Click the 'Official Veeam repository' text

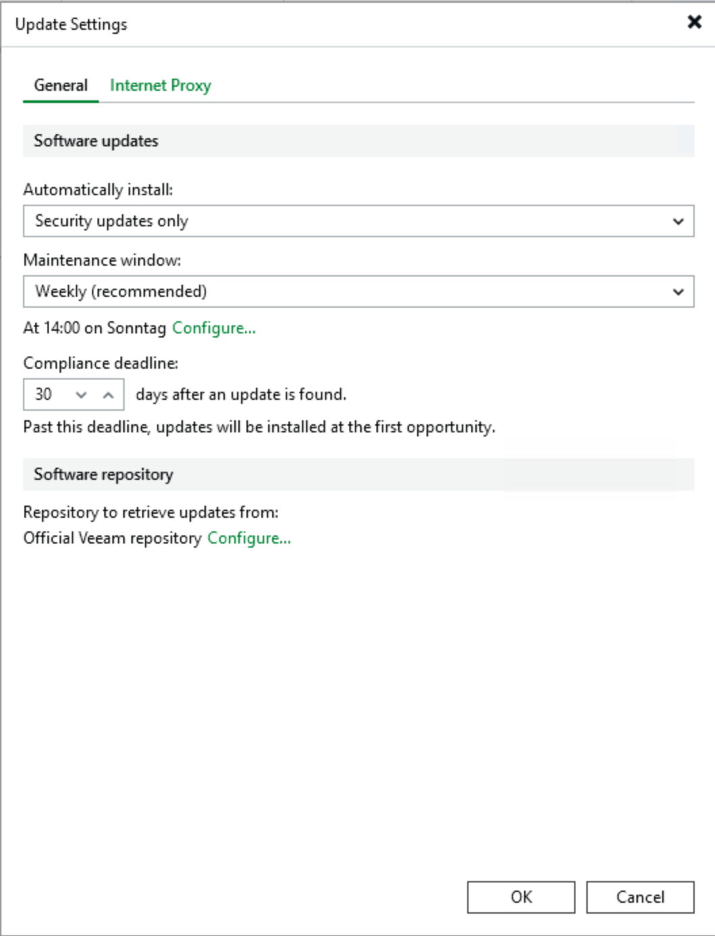112,538
